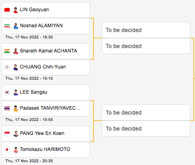Viewport: 195px width, 165px height.
Task: Click the Iran flag next to Noshad ALAMIYAN
Action: (x=7, y=26)
